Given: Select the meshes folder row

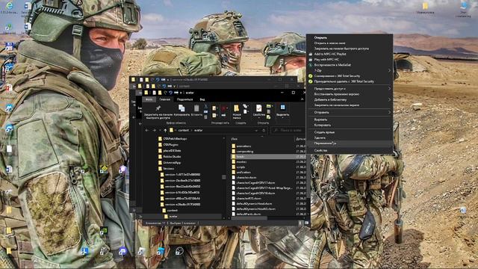Looking at the screenshot, I should point(268,162).
